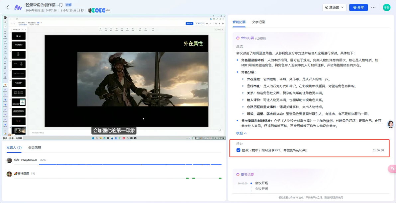The height and width of the screenshot is (203, 396).
Task: Click the pink floating translation button
Action: click(x=392, y=169)
